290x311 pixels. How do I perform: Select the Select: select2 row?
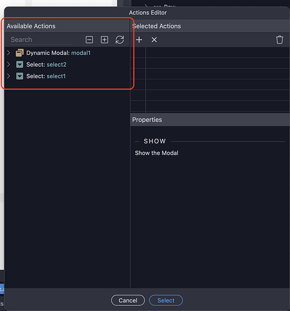(67, 65)
